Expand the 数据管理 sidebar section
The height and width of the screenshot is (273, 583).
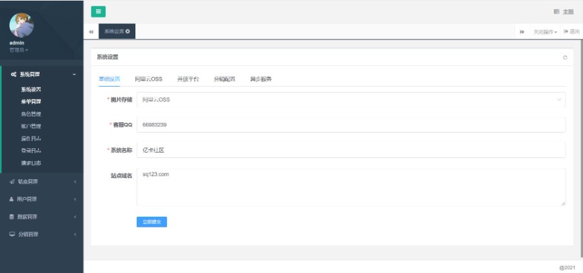coord(41,216)
